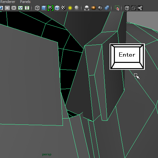Open the Renderer menu
This screenshot has width=158, height=158.
click(8, 2)
